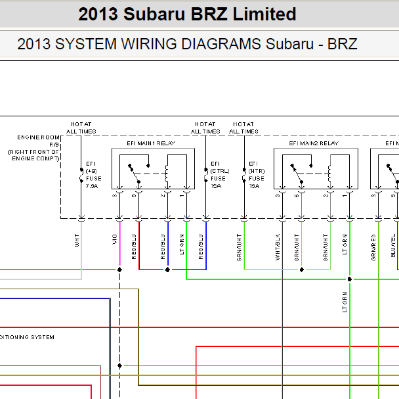399x399 pixels.
Task: Click "GRN/WHT" label under MAIN2 relay pin 2
Action: click(325, 247)
